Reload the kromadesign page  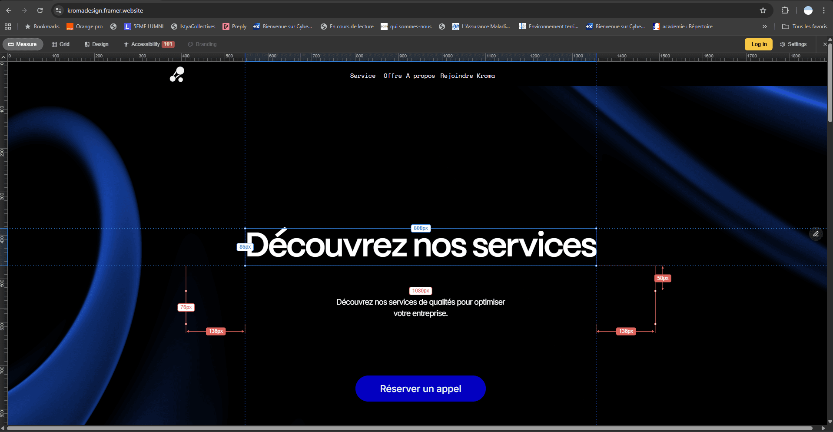coord(40,10)
